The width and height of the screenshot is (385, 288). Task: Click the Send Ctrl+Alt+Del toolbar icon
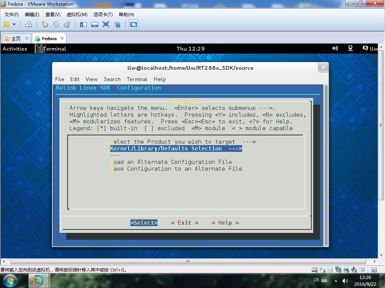coord(29,24)
